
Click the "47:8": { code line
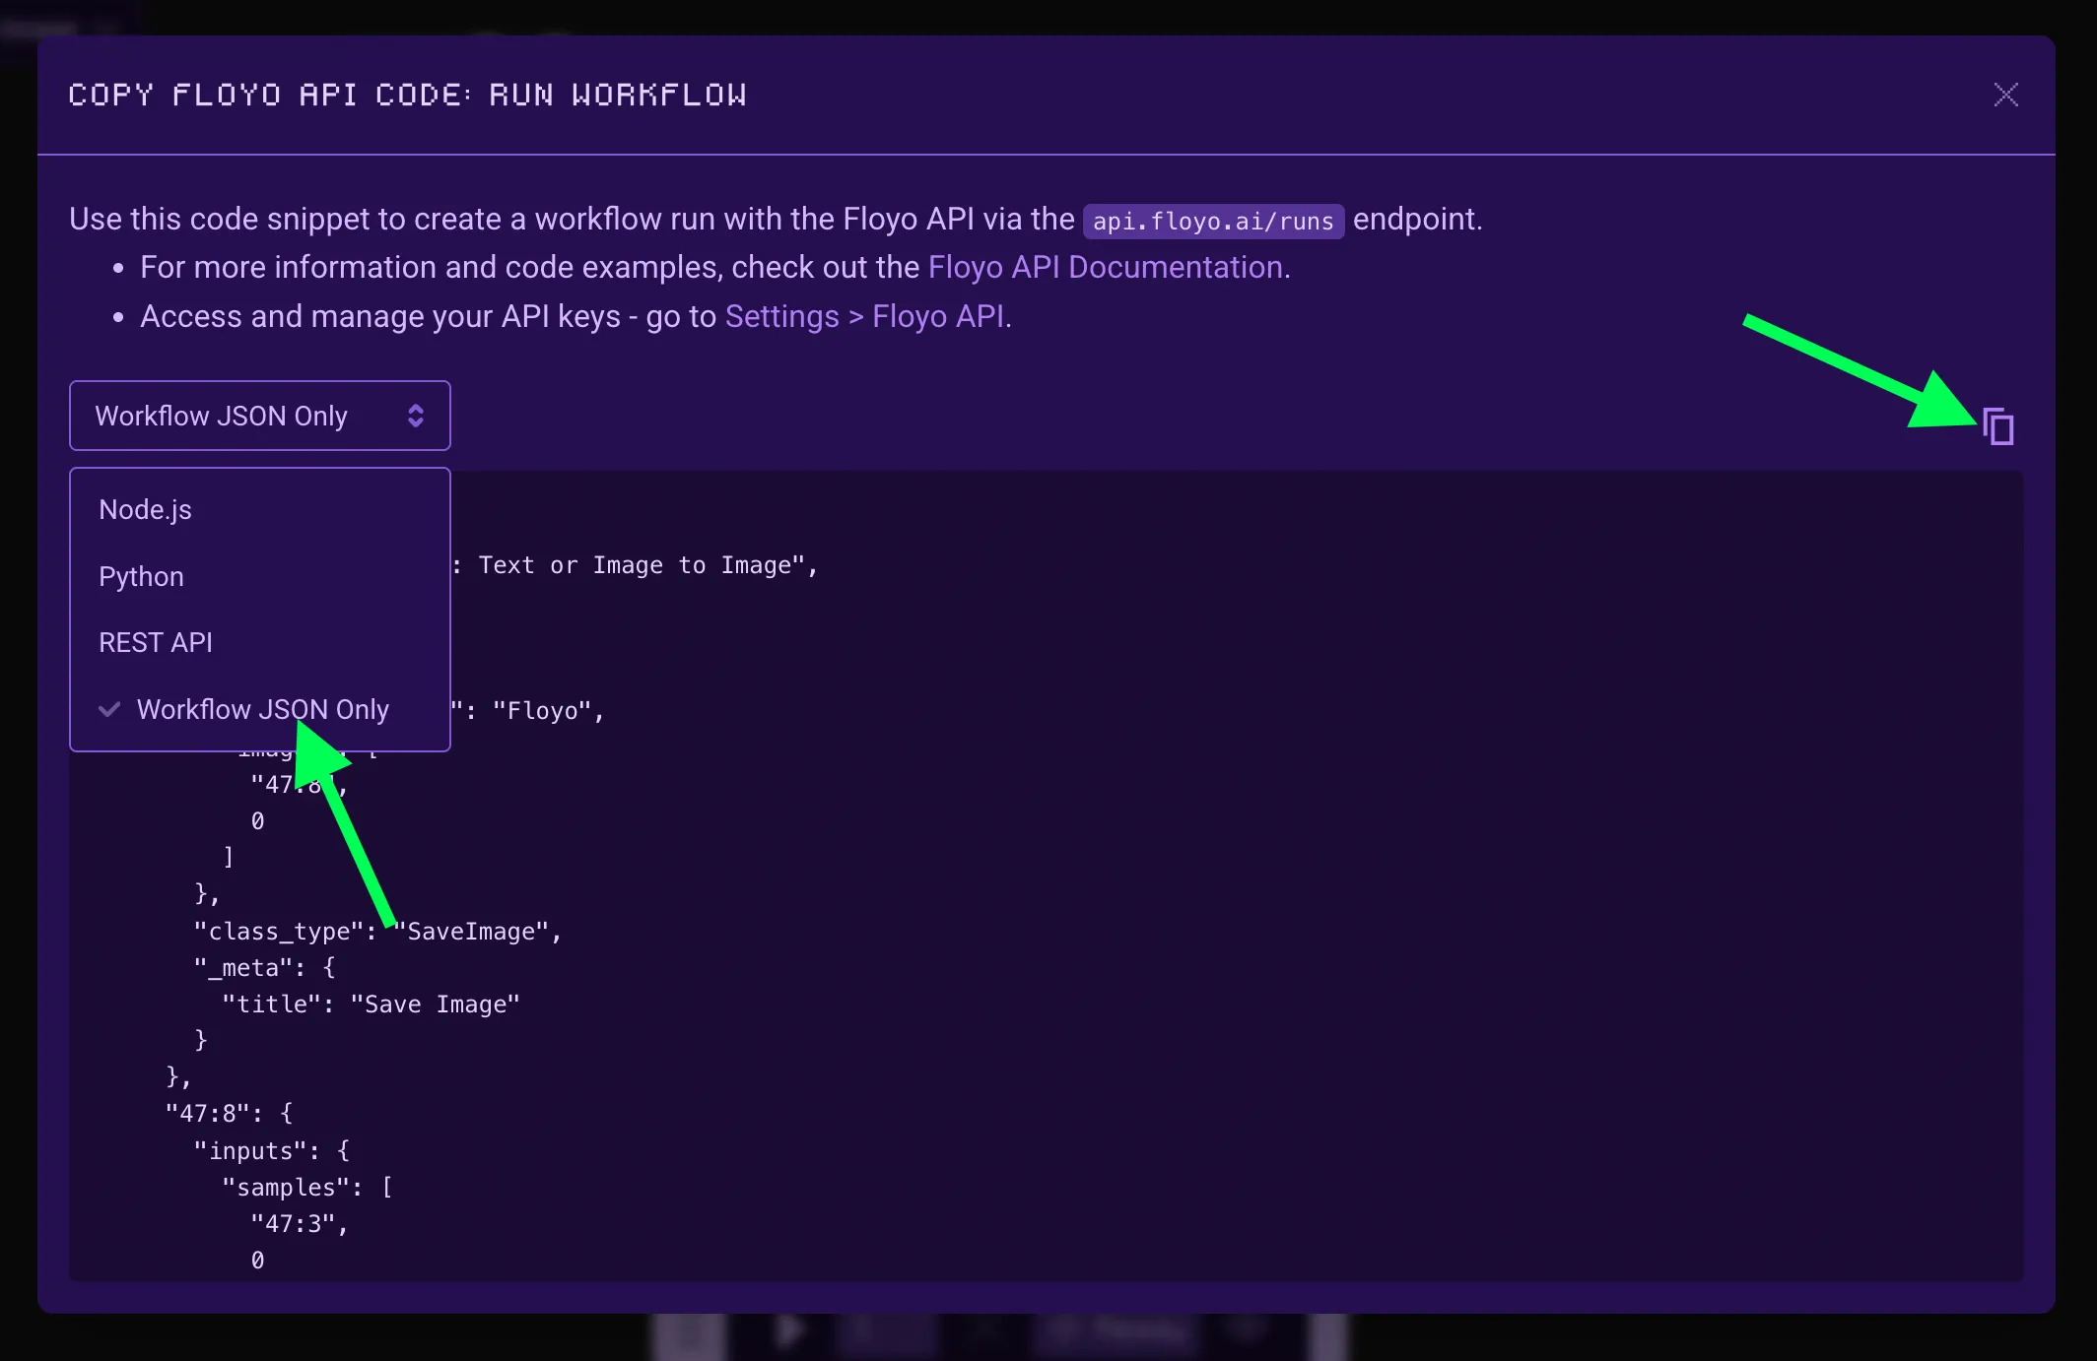point(229,1114)
